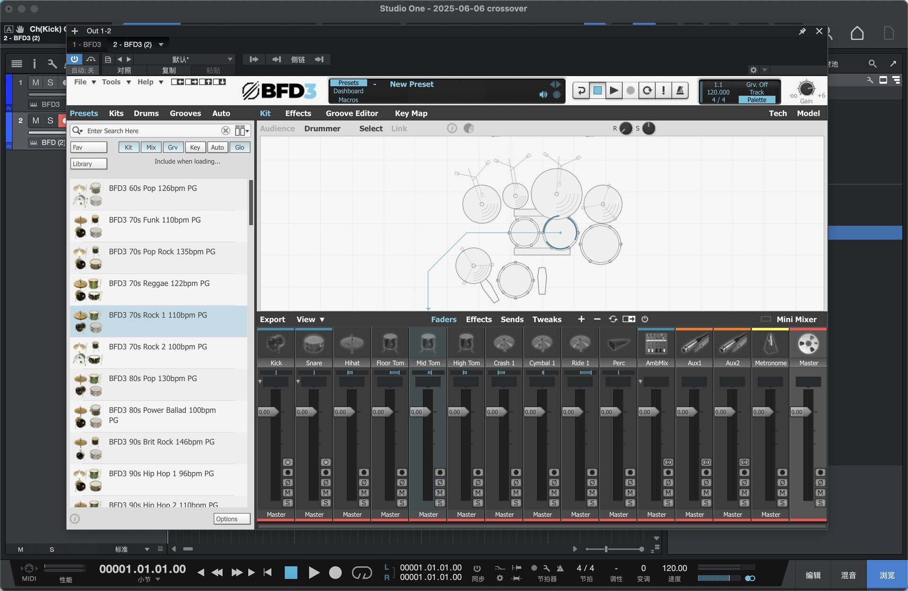This screenshot has width=908, height=591.
Task: Click the remove channel minus icon
Action: click(x=597, y=319)
